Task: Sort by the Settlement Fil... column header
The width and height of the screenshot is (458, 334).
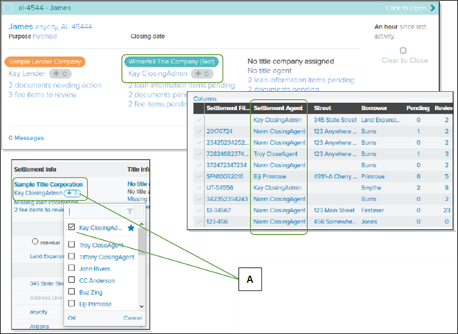Action: click(x=228, y=108)
